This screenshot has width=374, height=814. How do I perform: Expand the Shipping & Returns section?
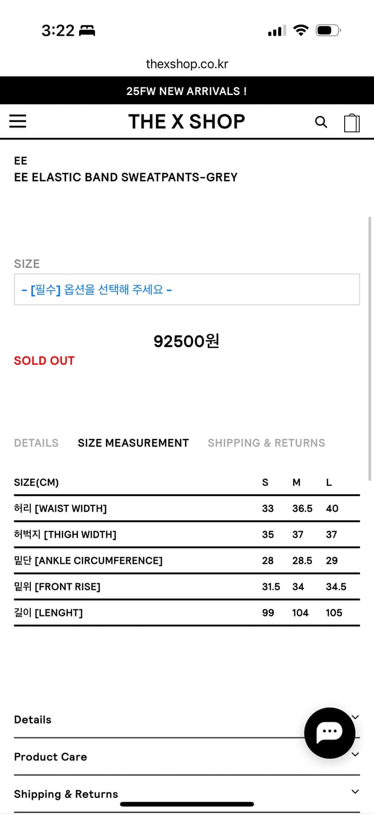click(x=356, y=791)
